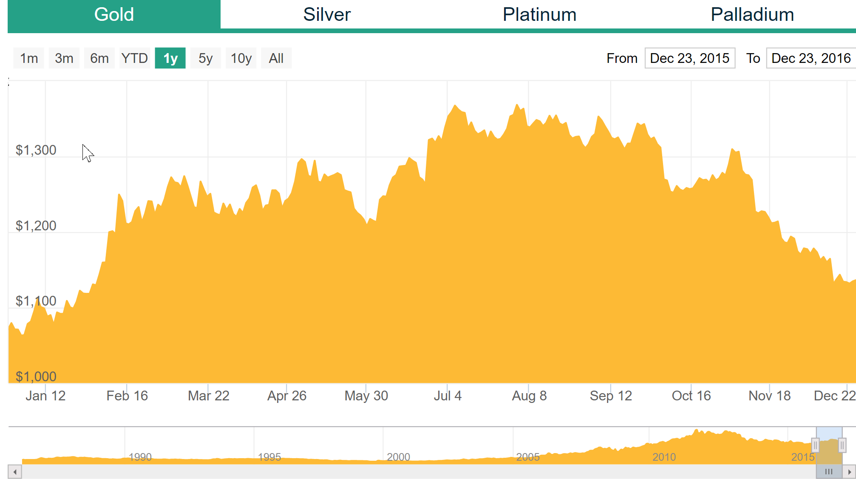Click the From date field
Screen dimensions: 856x479
coord(689,58)
